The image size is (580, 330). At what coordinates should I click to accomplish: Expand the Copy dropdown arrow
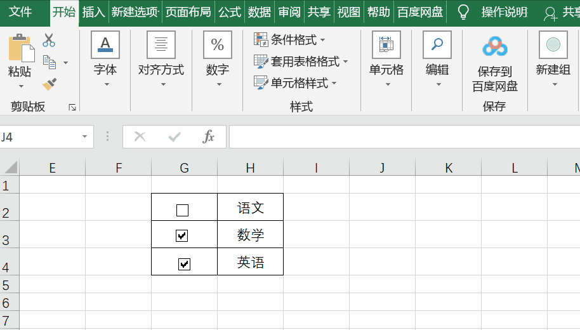tap(65, 63)
